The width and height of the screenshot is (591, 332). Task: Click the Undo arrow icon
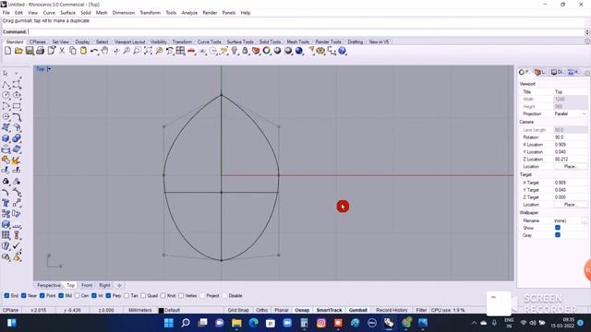pos(94,51)
